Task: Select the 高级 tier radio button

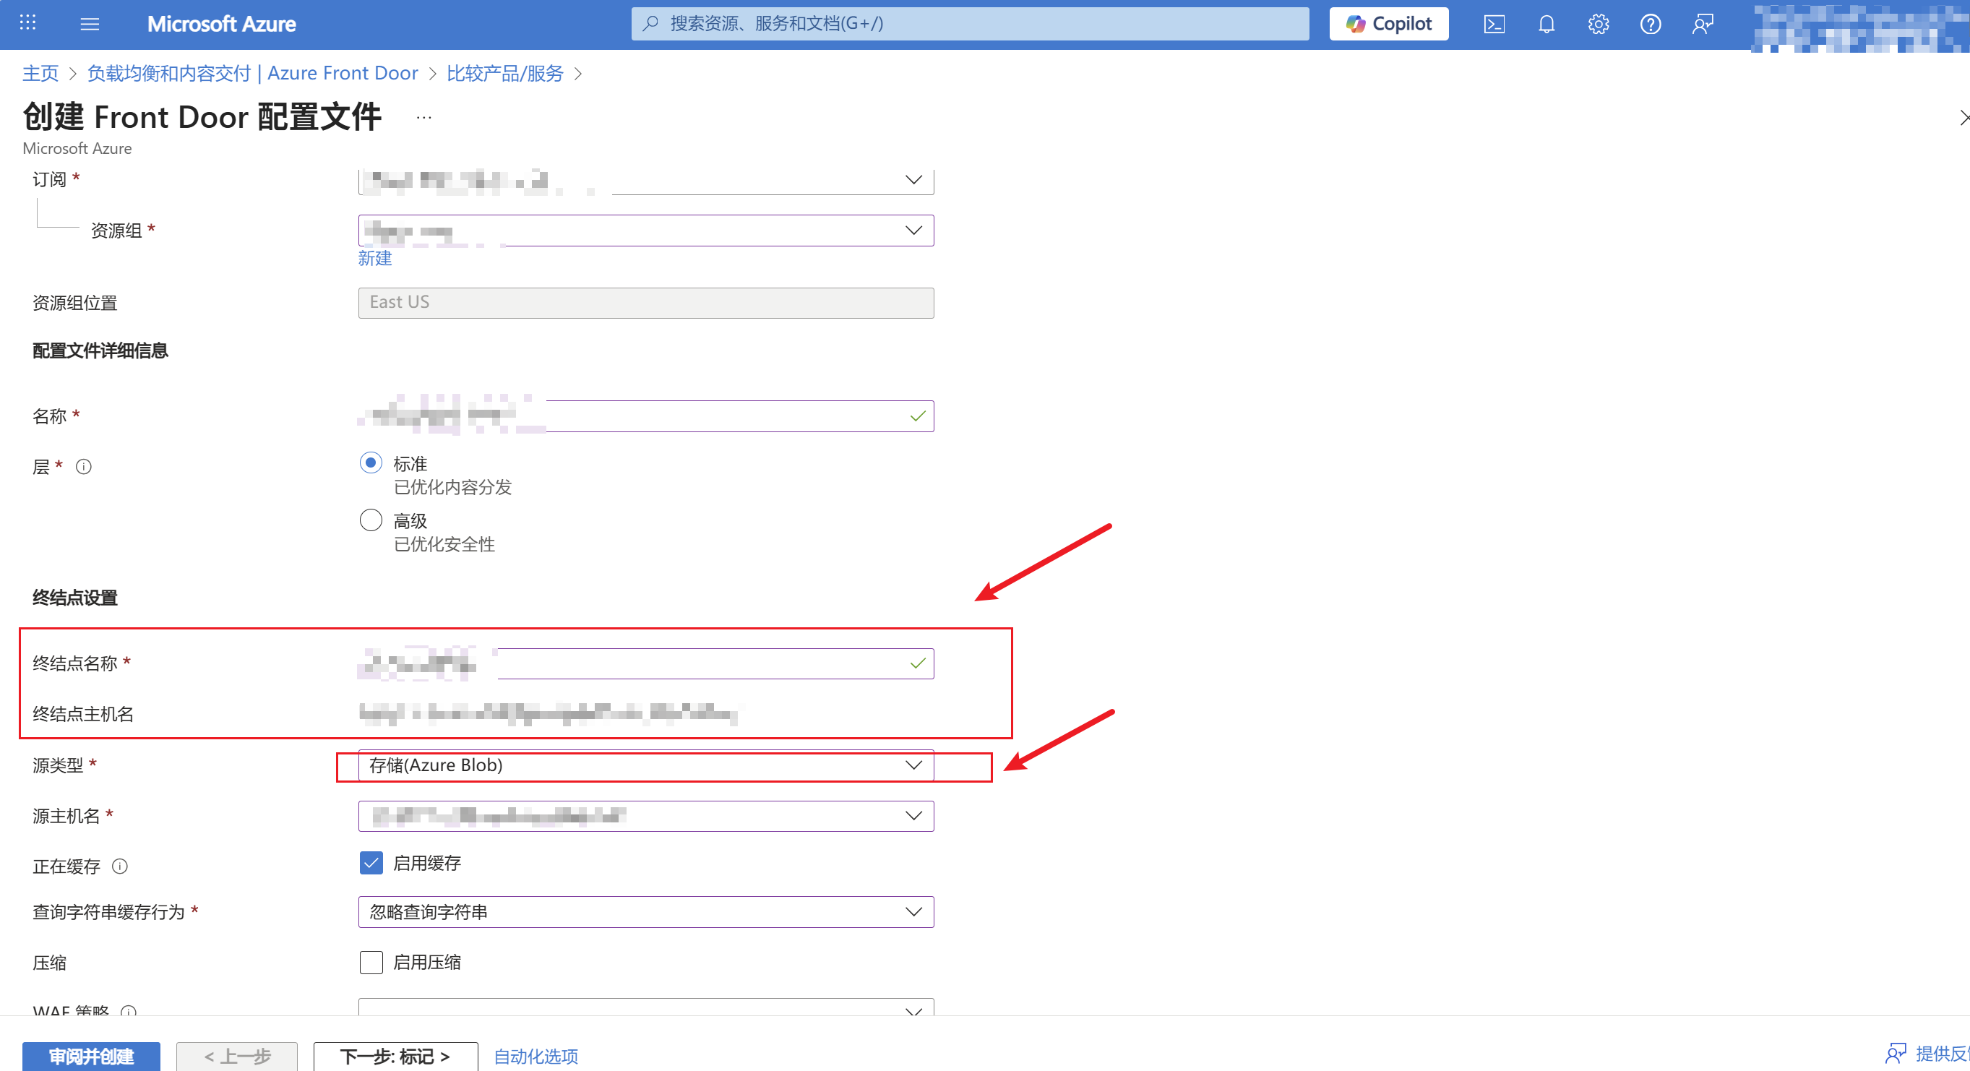Action: coord(371,520)
